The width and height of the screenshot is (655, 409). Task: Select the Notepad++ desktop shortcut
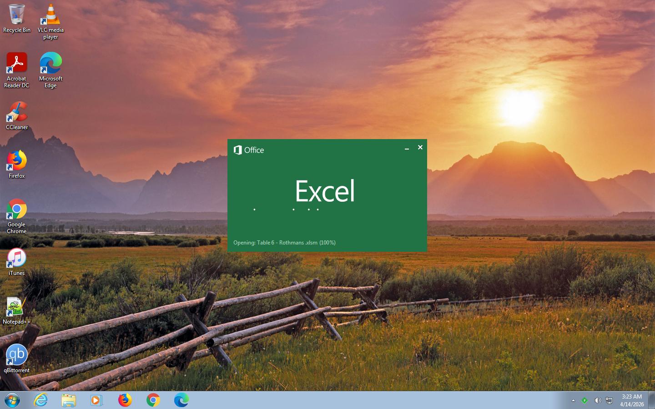(x=17, y=310)
